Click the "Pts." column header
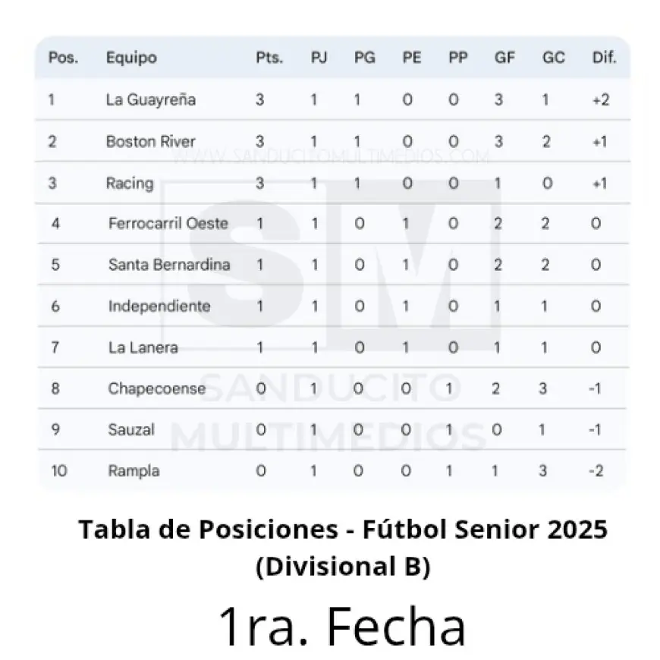Viewport: 660px width, 660px height. (x=269, y=58)
